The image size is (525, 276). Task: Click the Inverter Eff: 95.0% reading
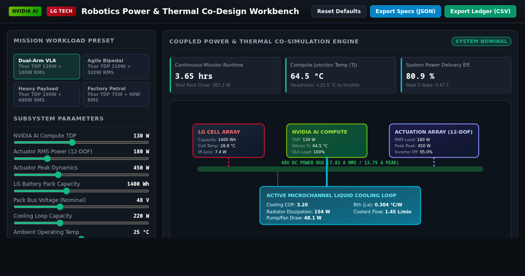point(413,152)
